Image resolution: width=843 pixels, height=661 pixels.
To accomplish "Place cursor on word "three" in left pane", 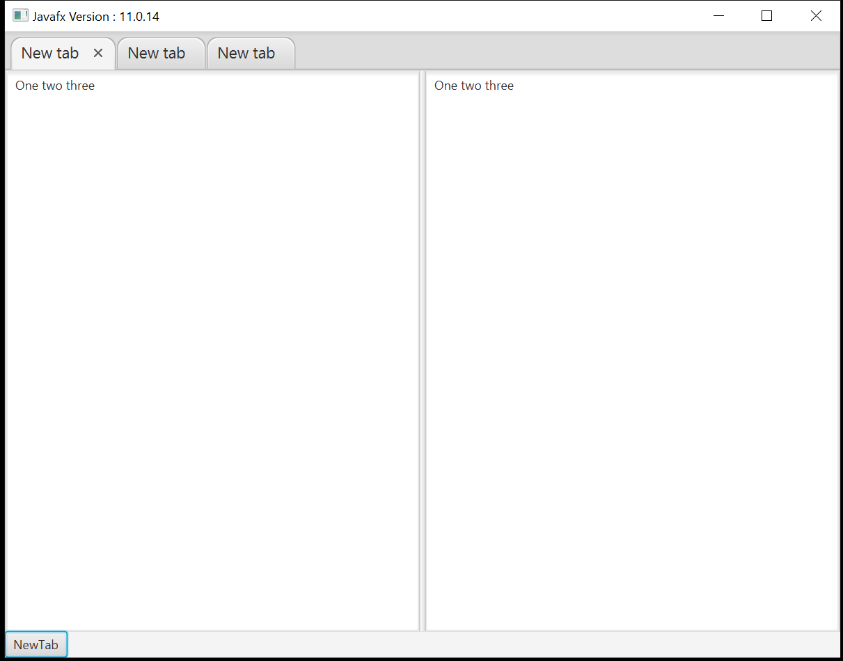I will point(80,86).
